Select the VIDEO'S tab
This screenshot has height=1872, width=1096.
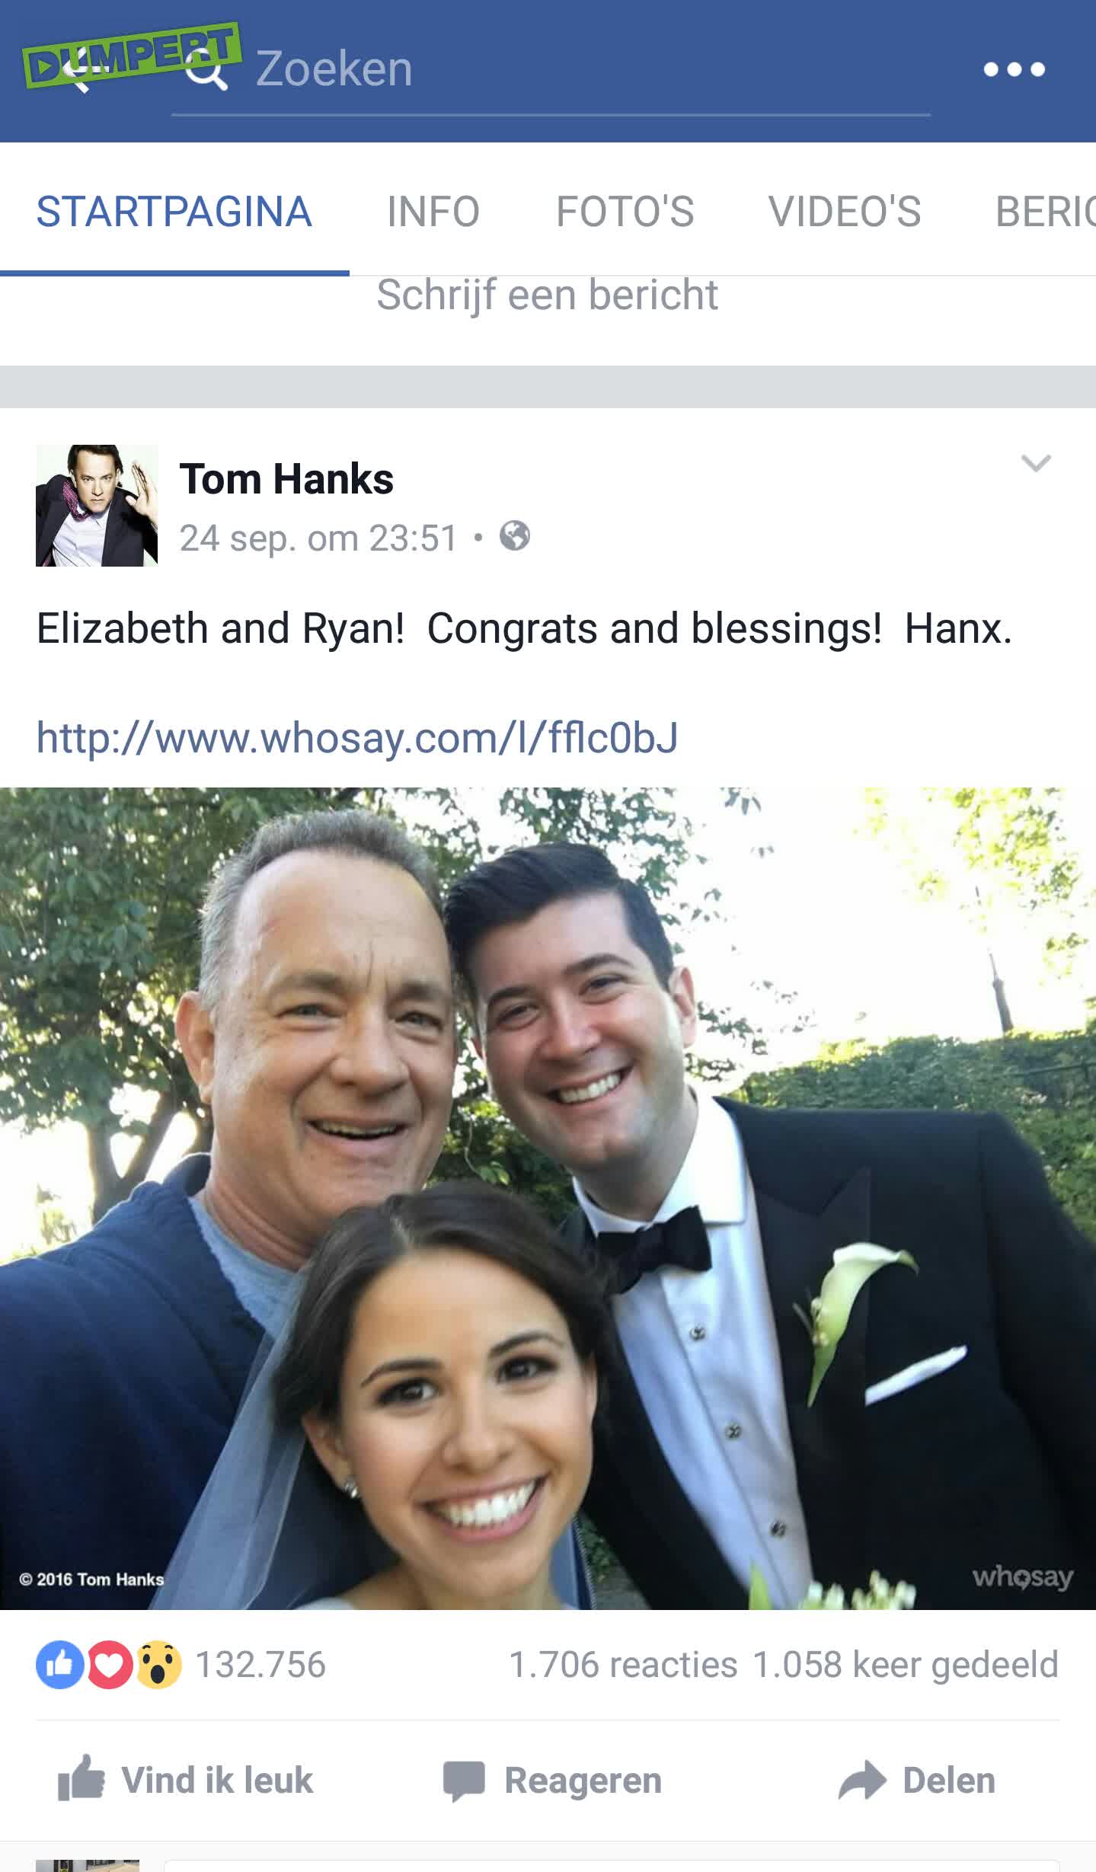[845, 211]
